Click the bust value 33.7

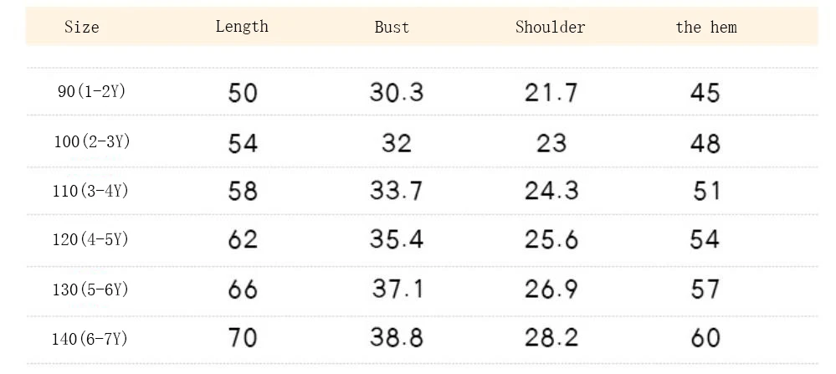point(397,192)
